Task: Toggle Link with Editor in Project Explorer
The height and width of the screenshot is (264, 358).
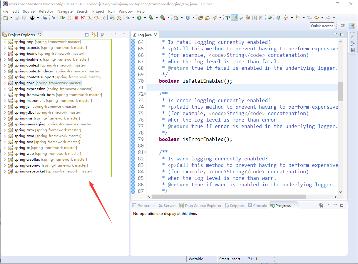Action: (x=93, y=34)
